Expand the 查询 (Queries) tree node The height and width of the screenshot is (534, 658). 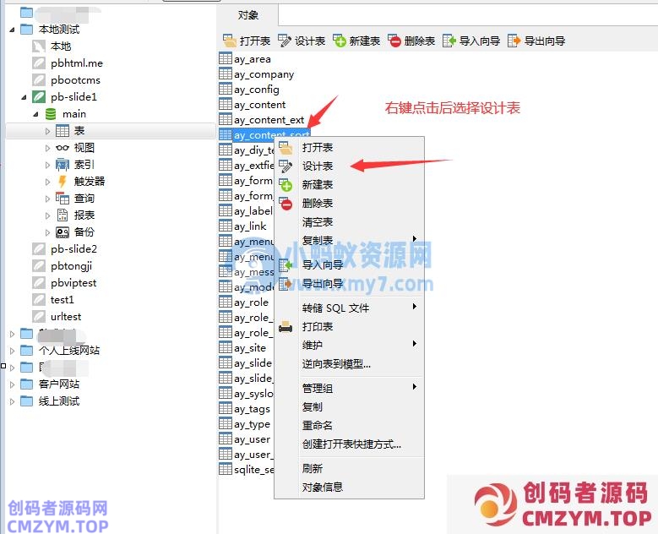click(x=48, y=199)
